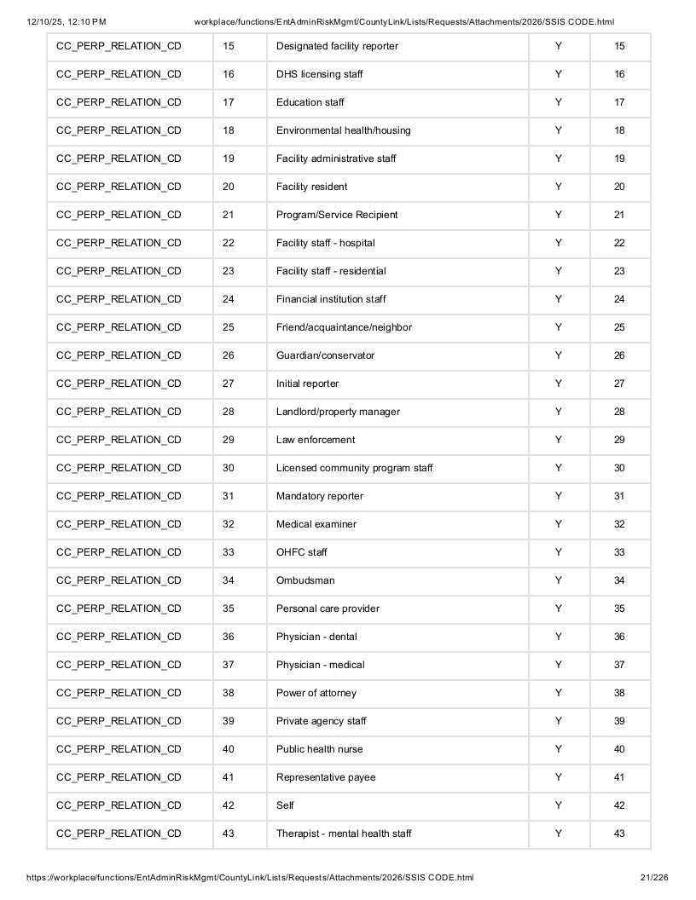Click the 'Friend/acquaintance/neighbor' cell
Screen dimensions: 696x900
tap(397, 327)
